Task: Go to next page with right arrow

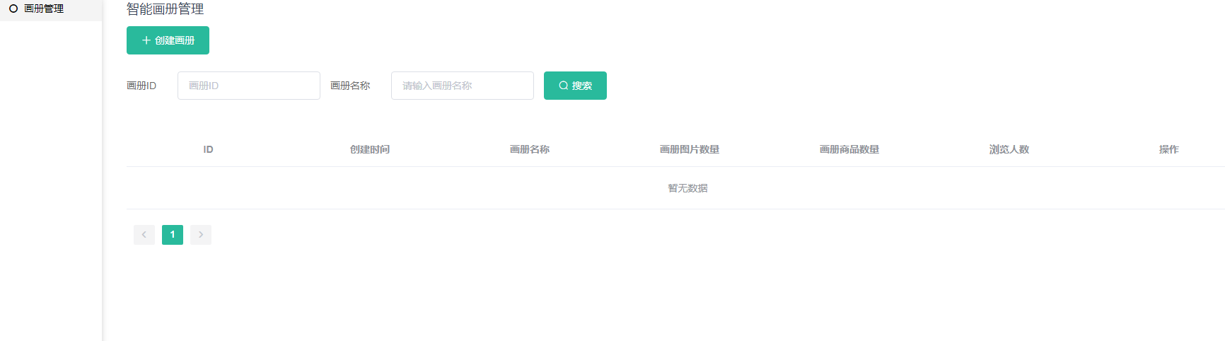Action: tap(201, 235)
